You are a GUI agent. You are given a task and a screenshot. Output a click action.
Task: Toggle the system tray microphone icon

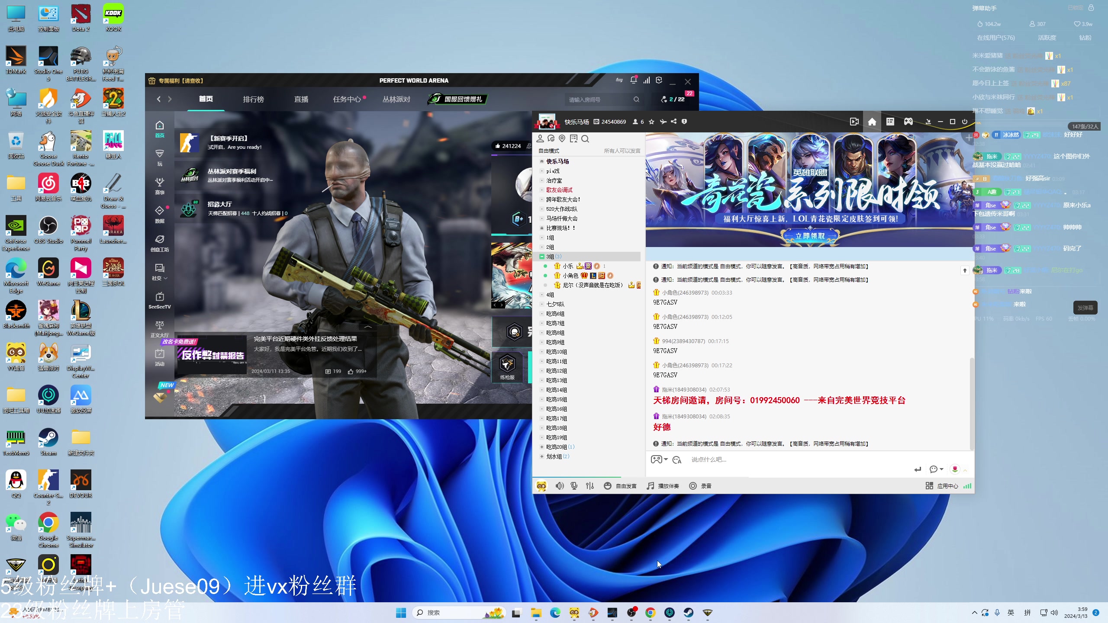point(997,613)
